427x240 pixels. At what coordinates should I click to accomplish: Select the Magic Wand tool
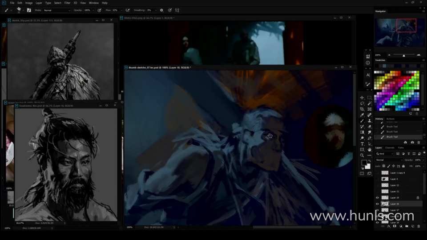370,104
